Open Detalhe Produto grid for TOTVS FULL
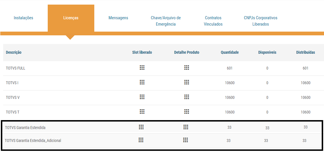Image resolution: width=324 pixels, height=152 pixels. 187,68
